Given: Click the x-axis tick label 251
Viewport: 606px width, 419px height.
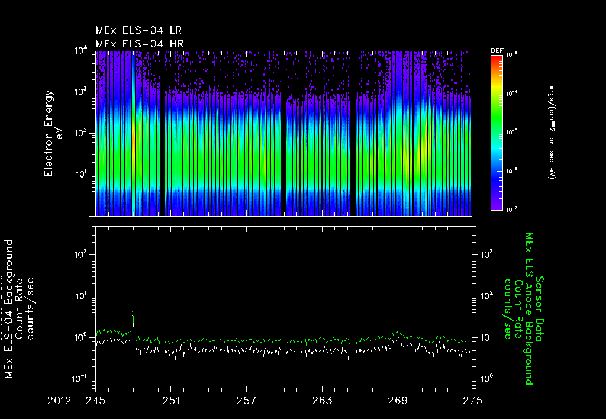Looking at the screenshot, I should [x=171, y=401].
